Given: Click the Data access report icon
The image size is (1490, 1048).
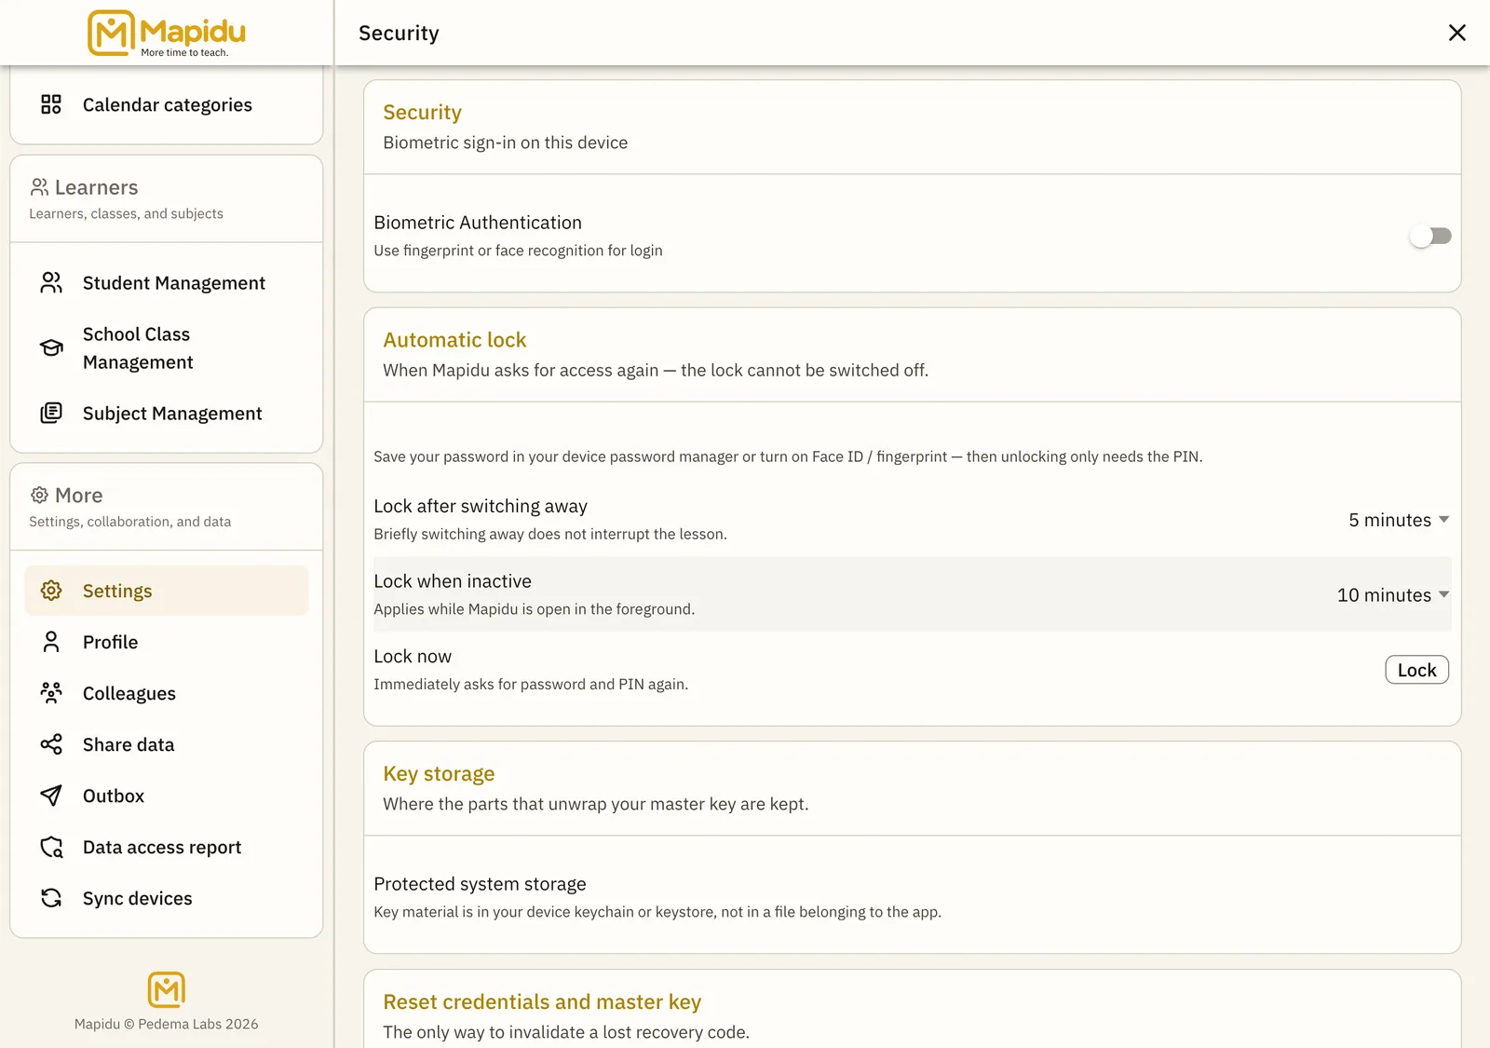Looking at the screenshot, I should (51, 847).
